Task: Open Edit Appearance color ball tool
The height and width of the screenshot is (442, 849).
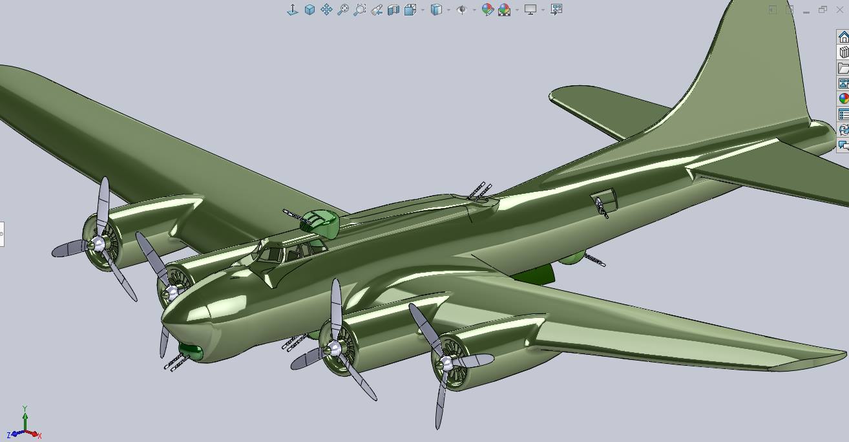Action: (x=487, y=10)
